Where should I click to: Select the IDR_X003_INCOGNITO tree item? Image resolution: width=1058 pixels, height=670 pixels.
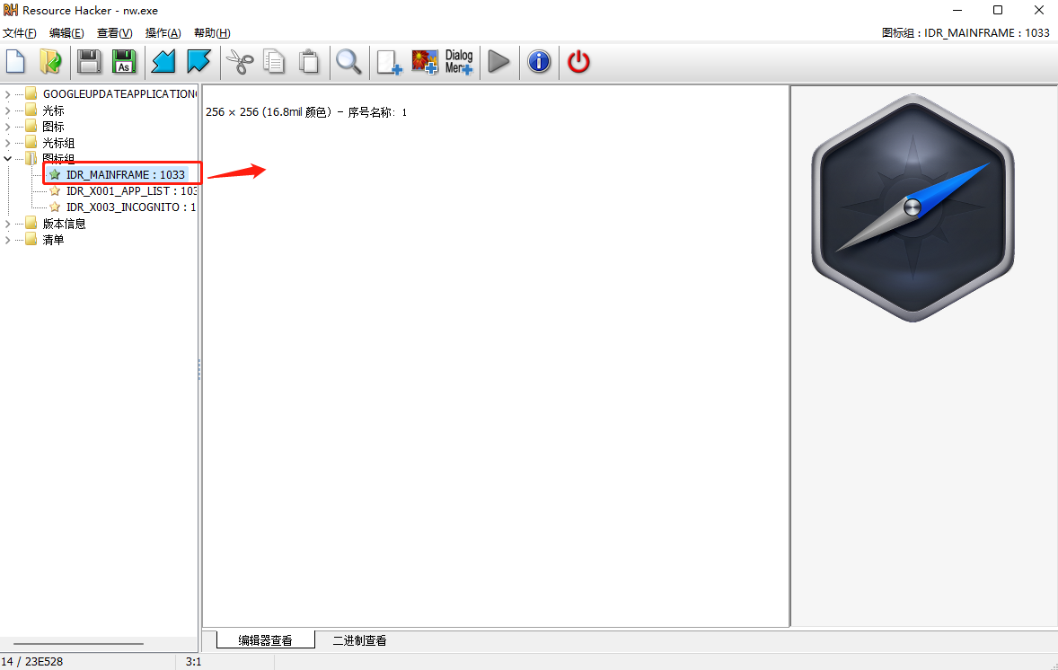131,207
